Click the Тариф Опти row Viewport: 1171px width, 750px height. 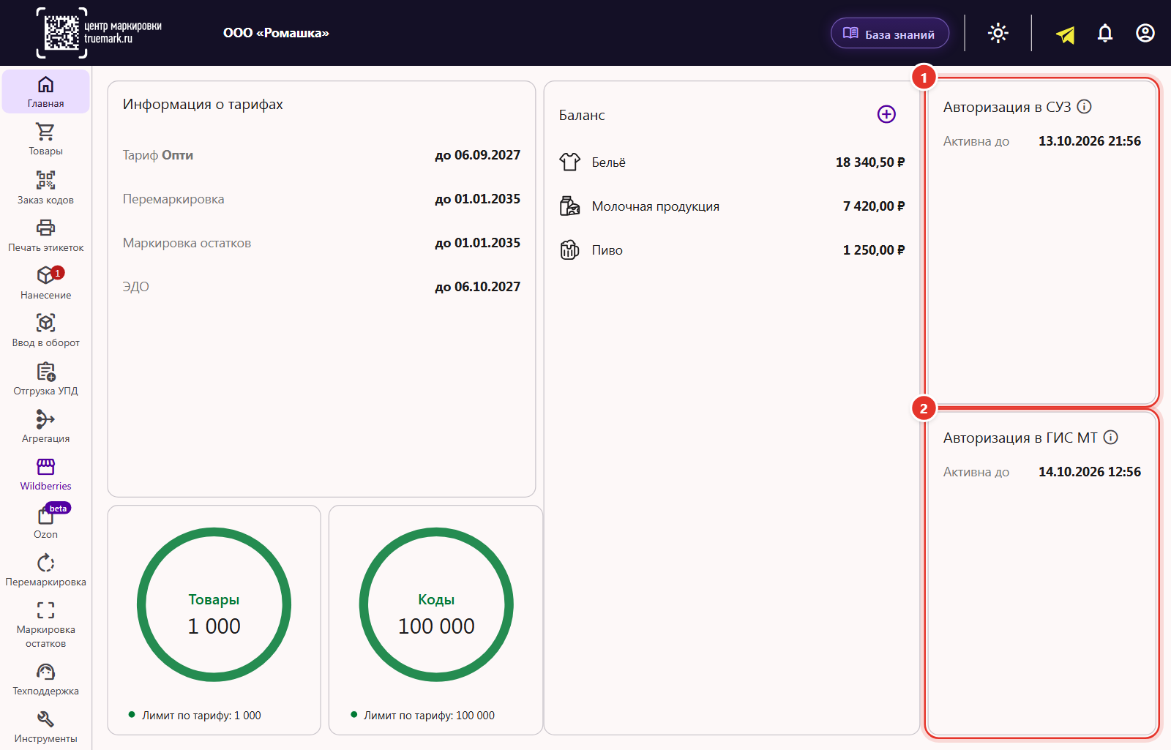tap(321, 155)
